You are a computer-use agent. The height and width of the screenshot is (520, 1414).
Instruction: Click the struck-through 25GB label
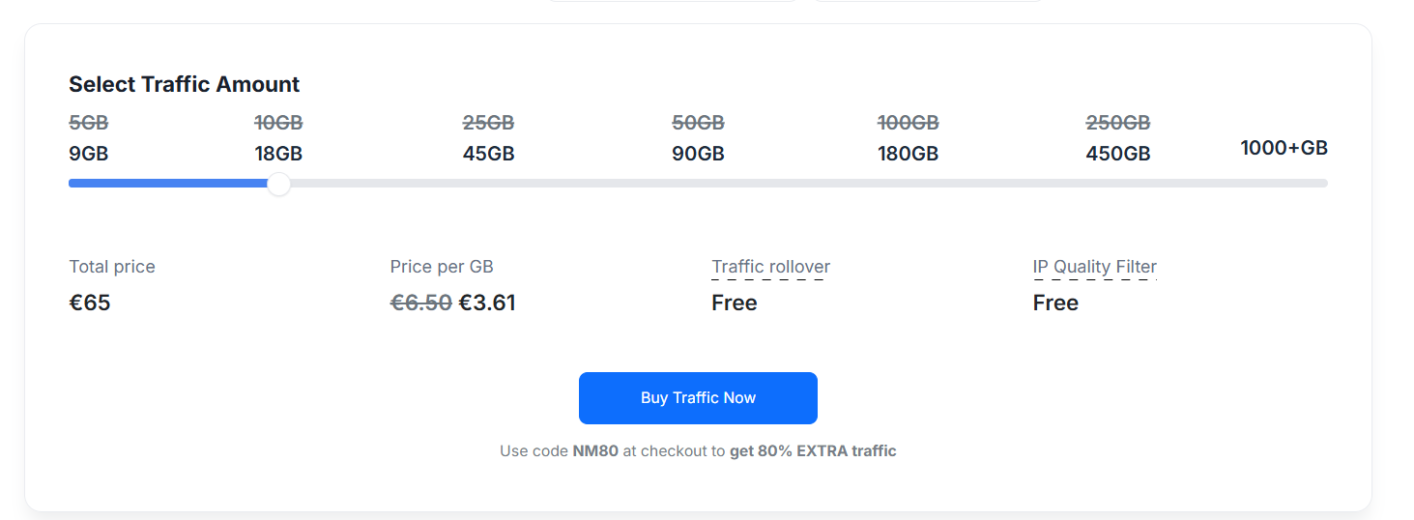[488, 123]
